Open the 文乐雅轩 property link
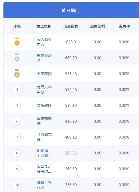Image resolution: width=139 pixels, height=192 pixels. (x=44, y=106)
